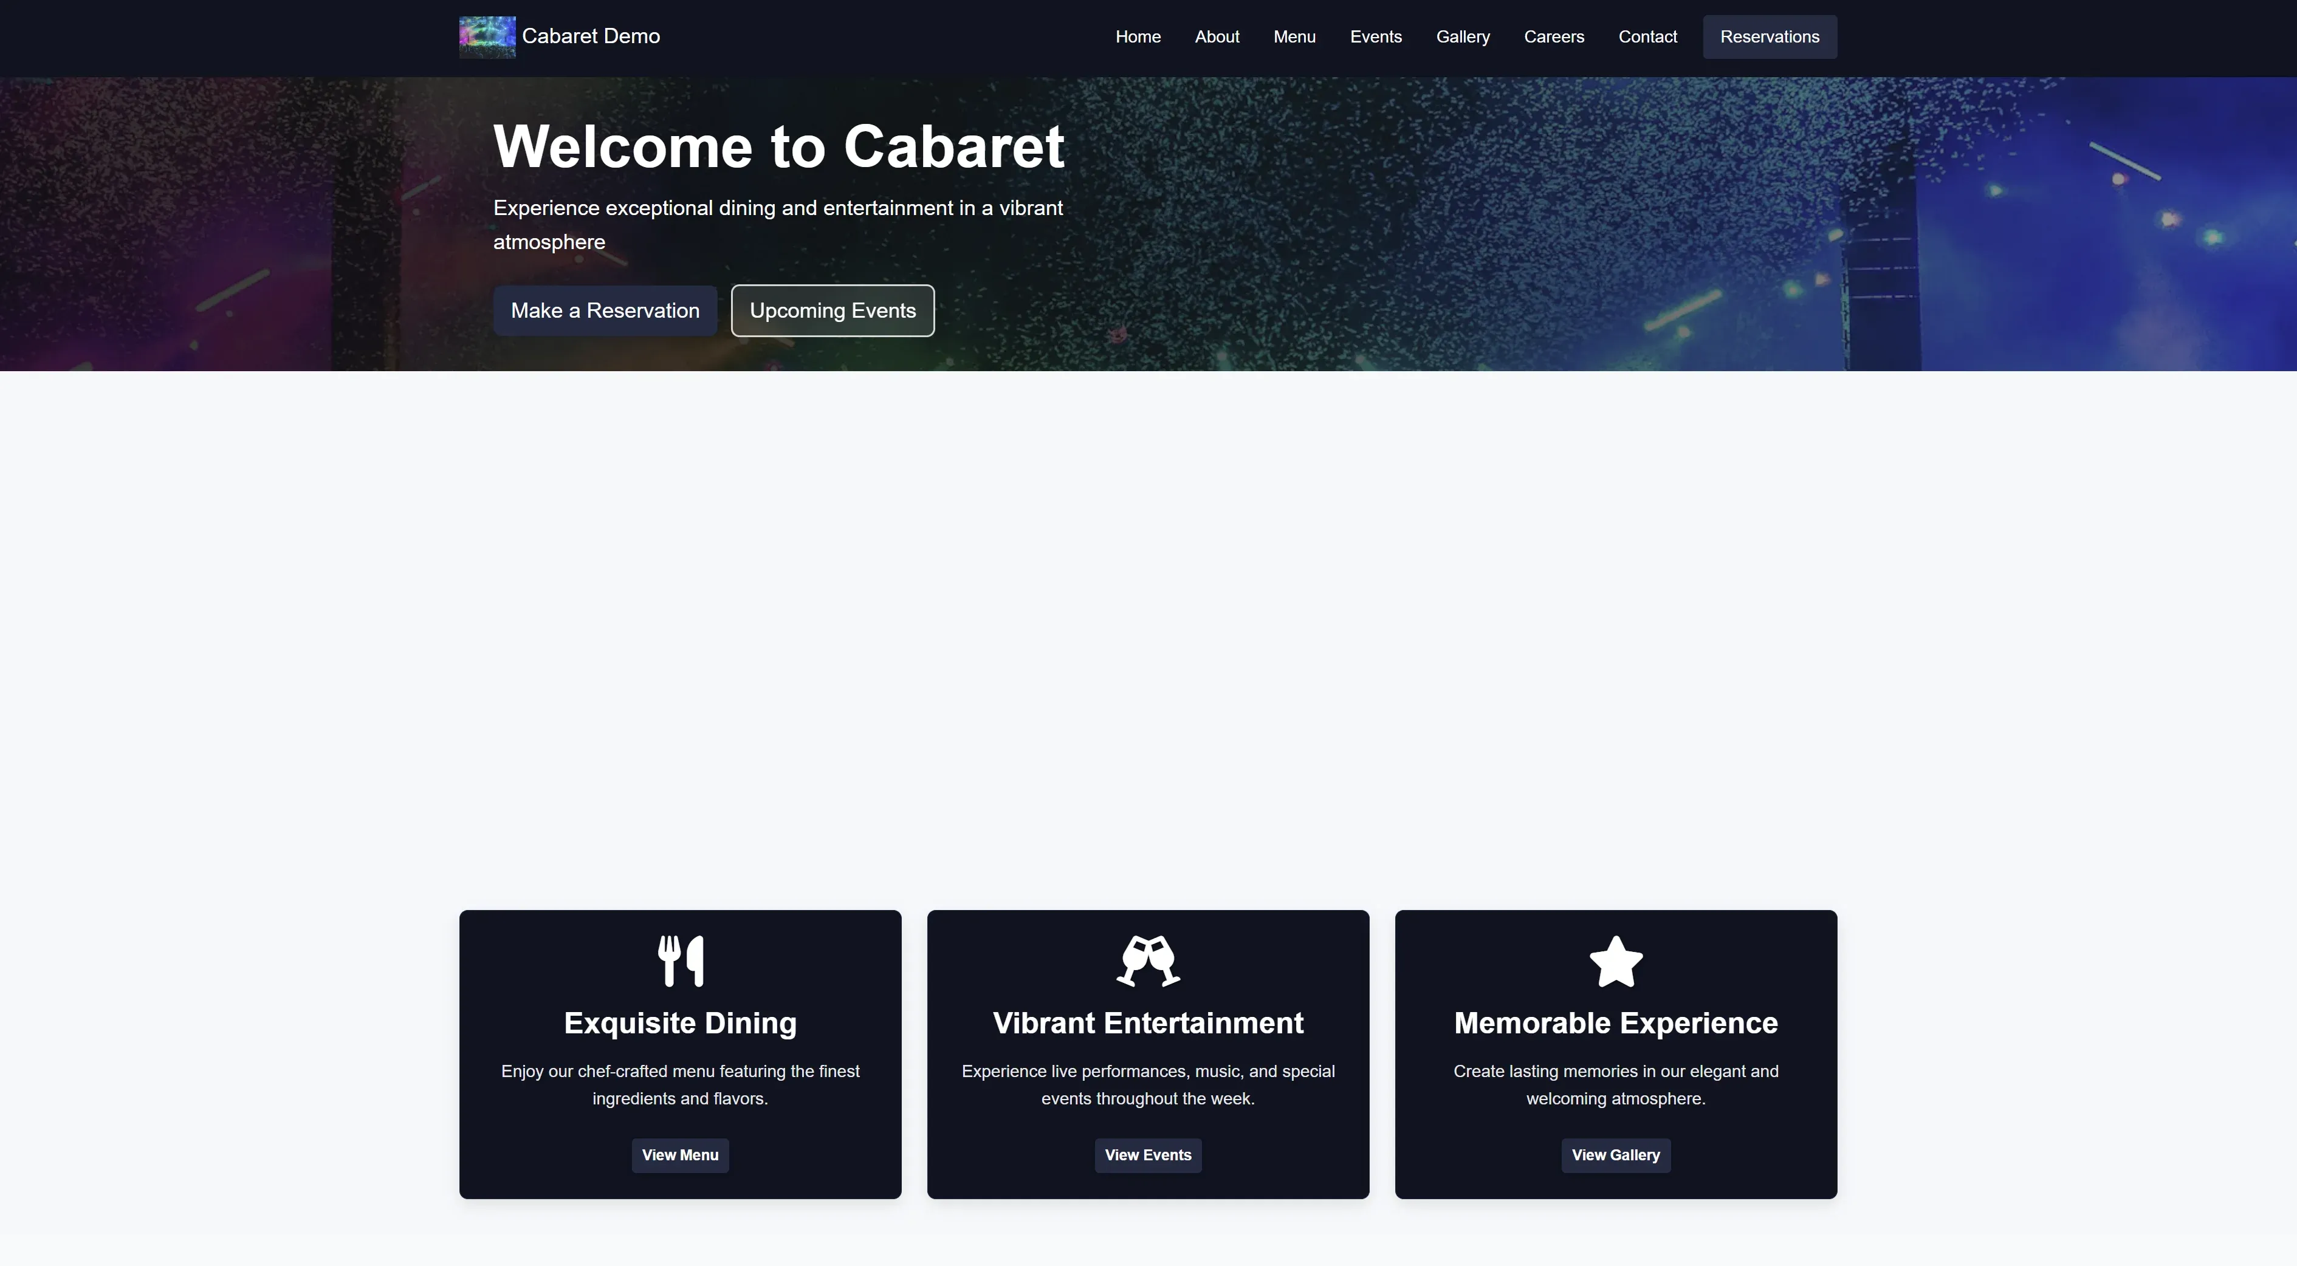Open the Home nav link

tap(1138, 36)
